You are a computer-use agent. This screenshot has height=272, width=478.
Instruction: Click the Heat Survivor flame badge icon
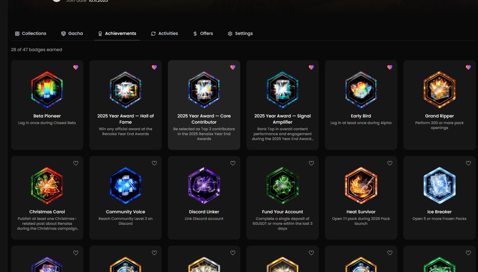(361, 185)
